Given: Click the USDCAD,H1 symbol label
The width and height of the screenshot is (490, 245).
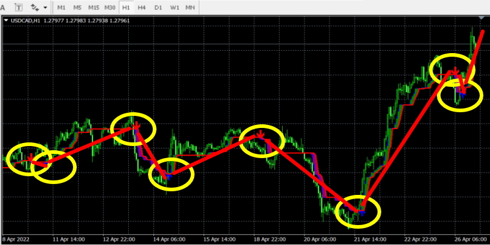Looking at the screenshot, I should point(25,21).
